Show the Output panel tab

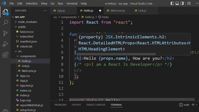[76, 105]
